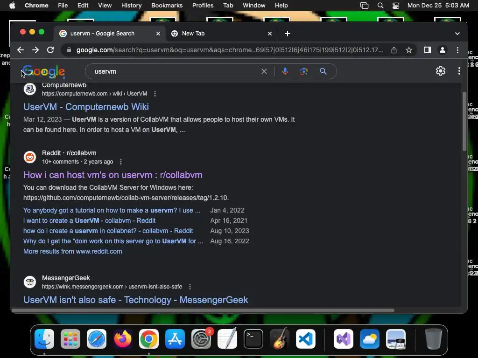The image size is (478, 358).
Task: Open the Window menu
Action: click(254, 6)
